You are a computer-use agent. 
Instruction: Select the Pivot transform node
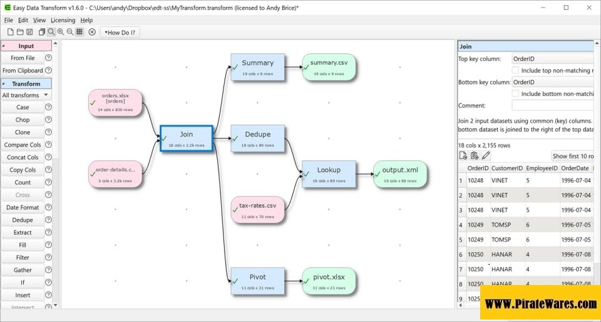[257, 281]
